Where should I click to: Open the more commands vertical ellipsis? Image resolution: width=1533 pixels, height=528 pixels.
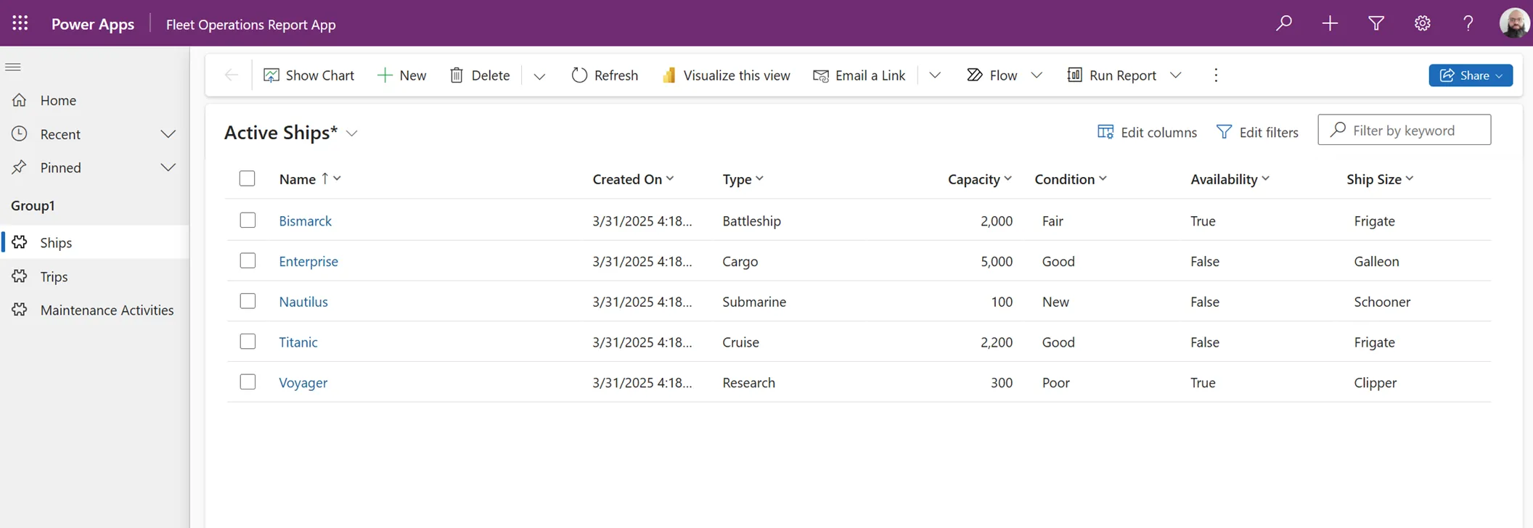1216,75
